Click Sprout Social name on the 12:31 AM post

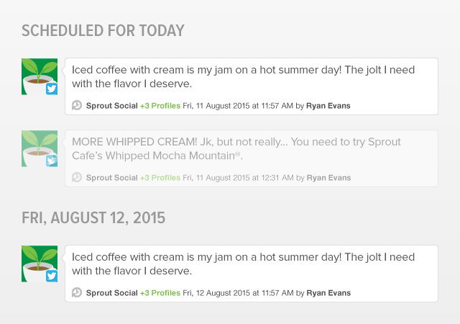[x=112, y=178]
